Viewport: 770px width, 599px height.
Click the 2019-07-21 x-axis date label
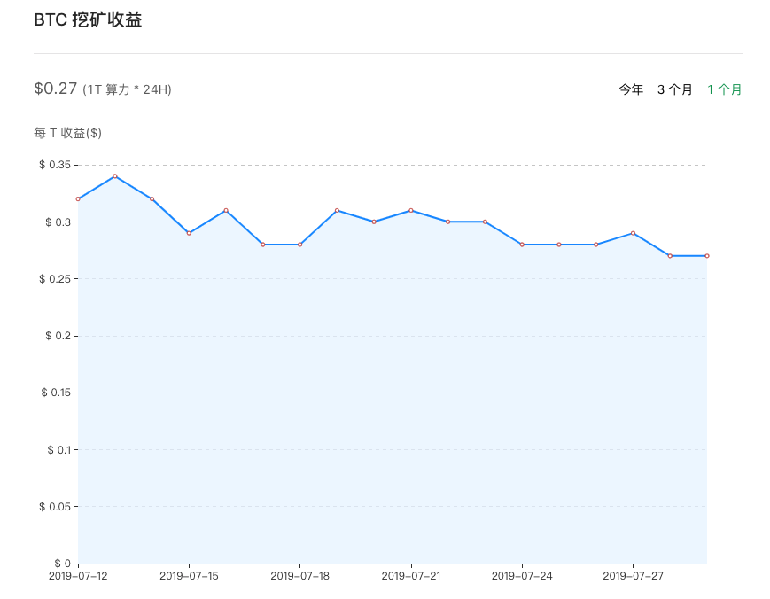click(x=411, y=575)
